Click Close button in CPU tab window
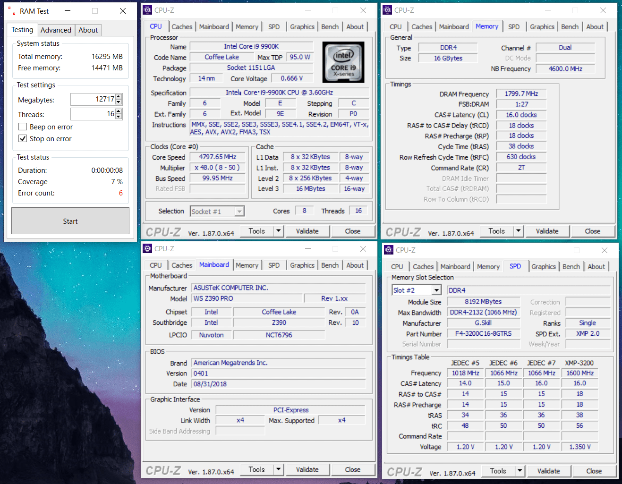The width and height of the screenshot is (622, 484). (x=352, y=231)
